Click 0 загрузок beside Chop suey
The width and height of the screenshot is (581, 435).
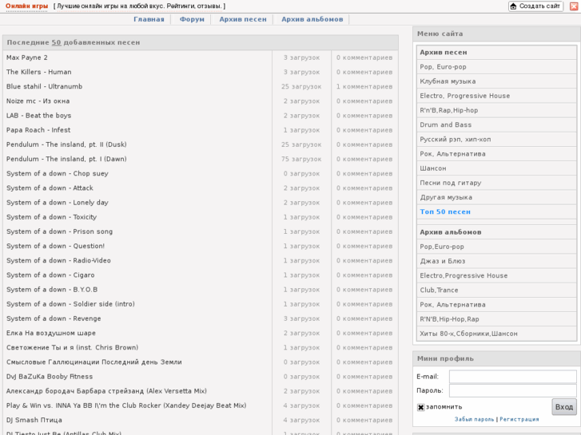[301, 174]
